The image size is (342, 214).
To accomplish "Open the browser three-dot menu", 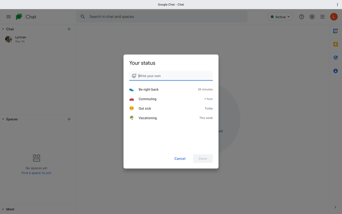I will [337, 5].
